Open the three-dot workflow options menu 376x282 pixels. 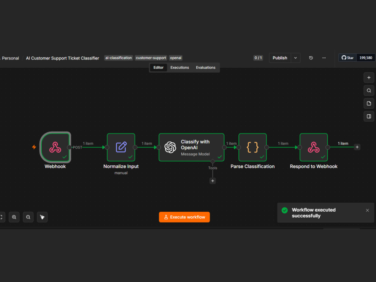(x=324, y=58)
